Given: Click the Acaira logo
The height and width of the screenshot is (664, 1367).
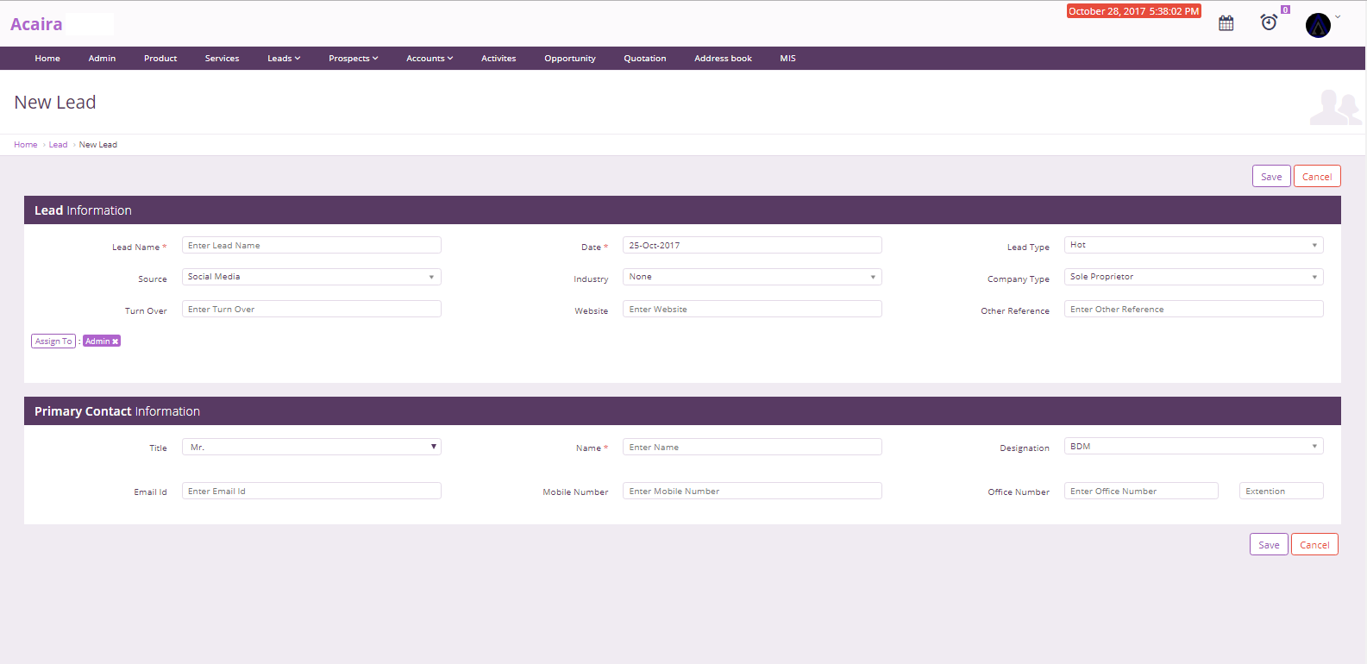Looking at the screenshot, I should click(x=36, y=24).
